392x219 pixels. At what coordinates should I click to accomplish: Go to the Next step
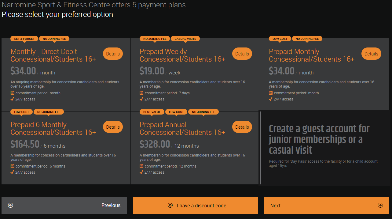pyautogui.click(x=327, y=205)
